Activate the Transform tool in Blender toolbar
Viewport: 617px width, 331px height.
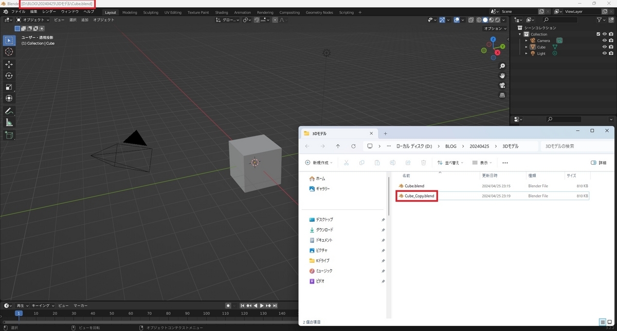tap(9, 98)
